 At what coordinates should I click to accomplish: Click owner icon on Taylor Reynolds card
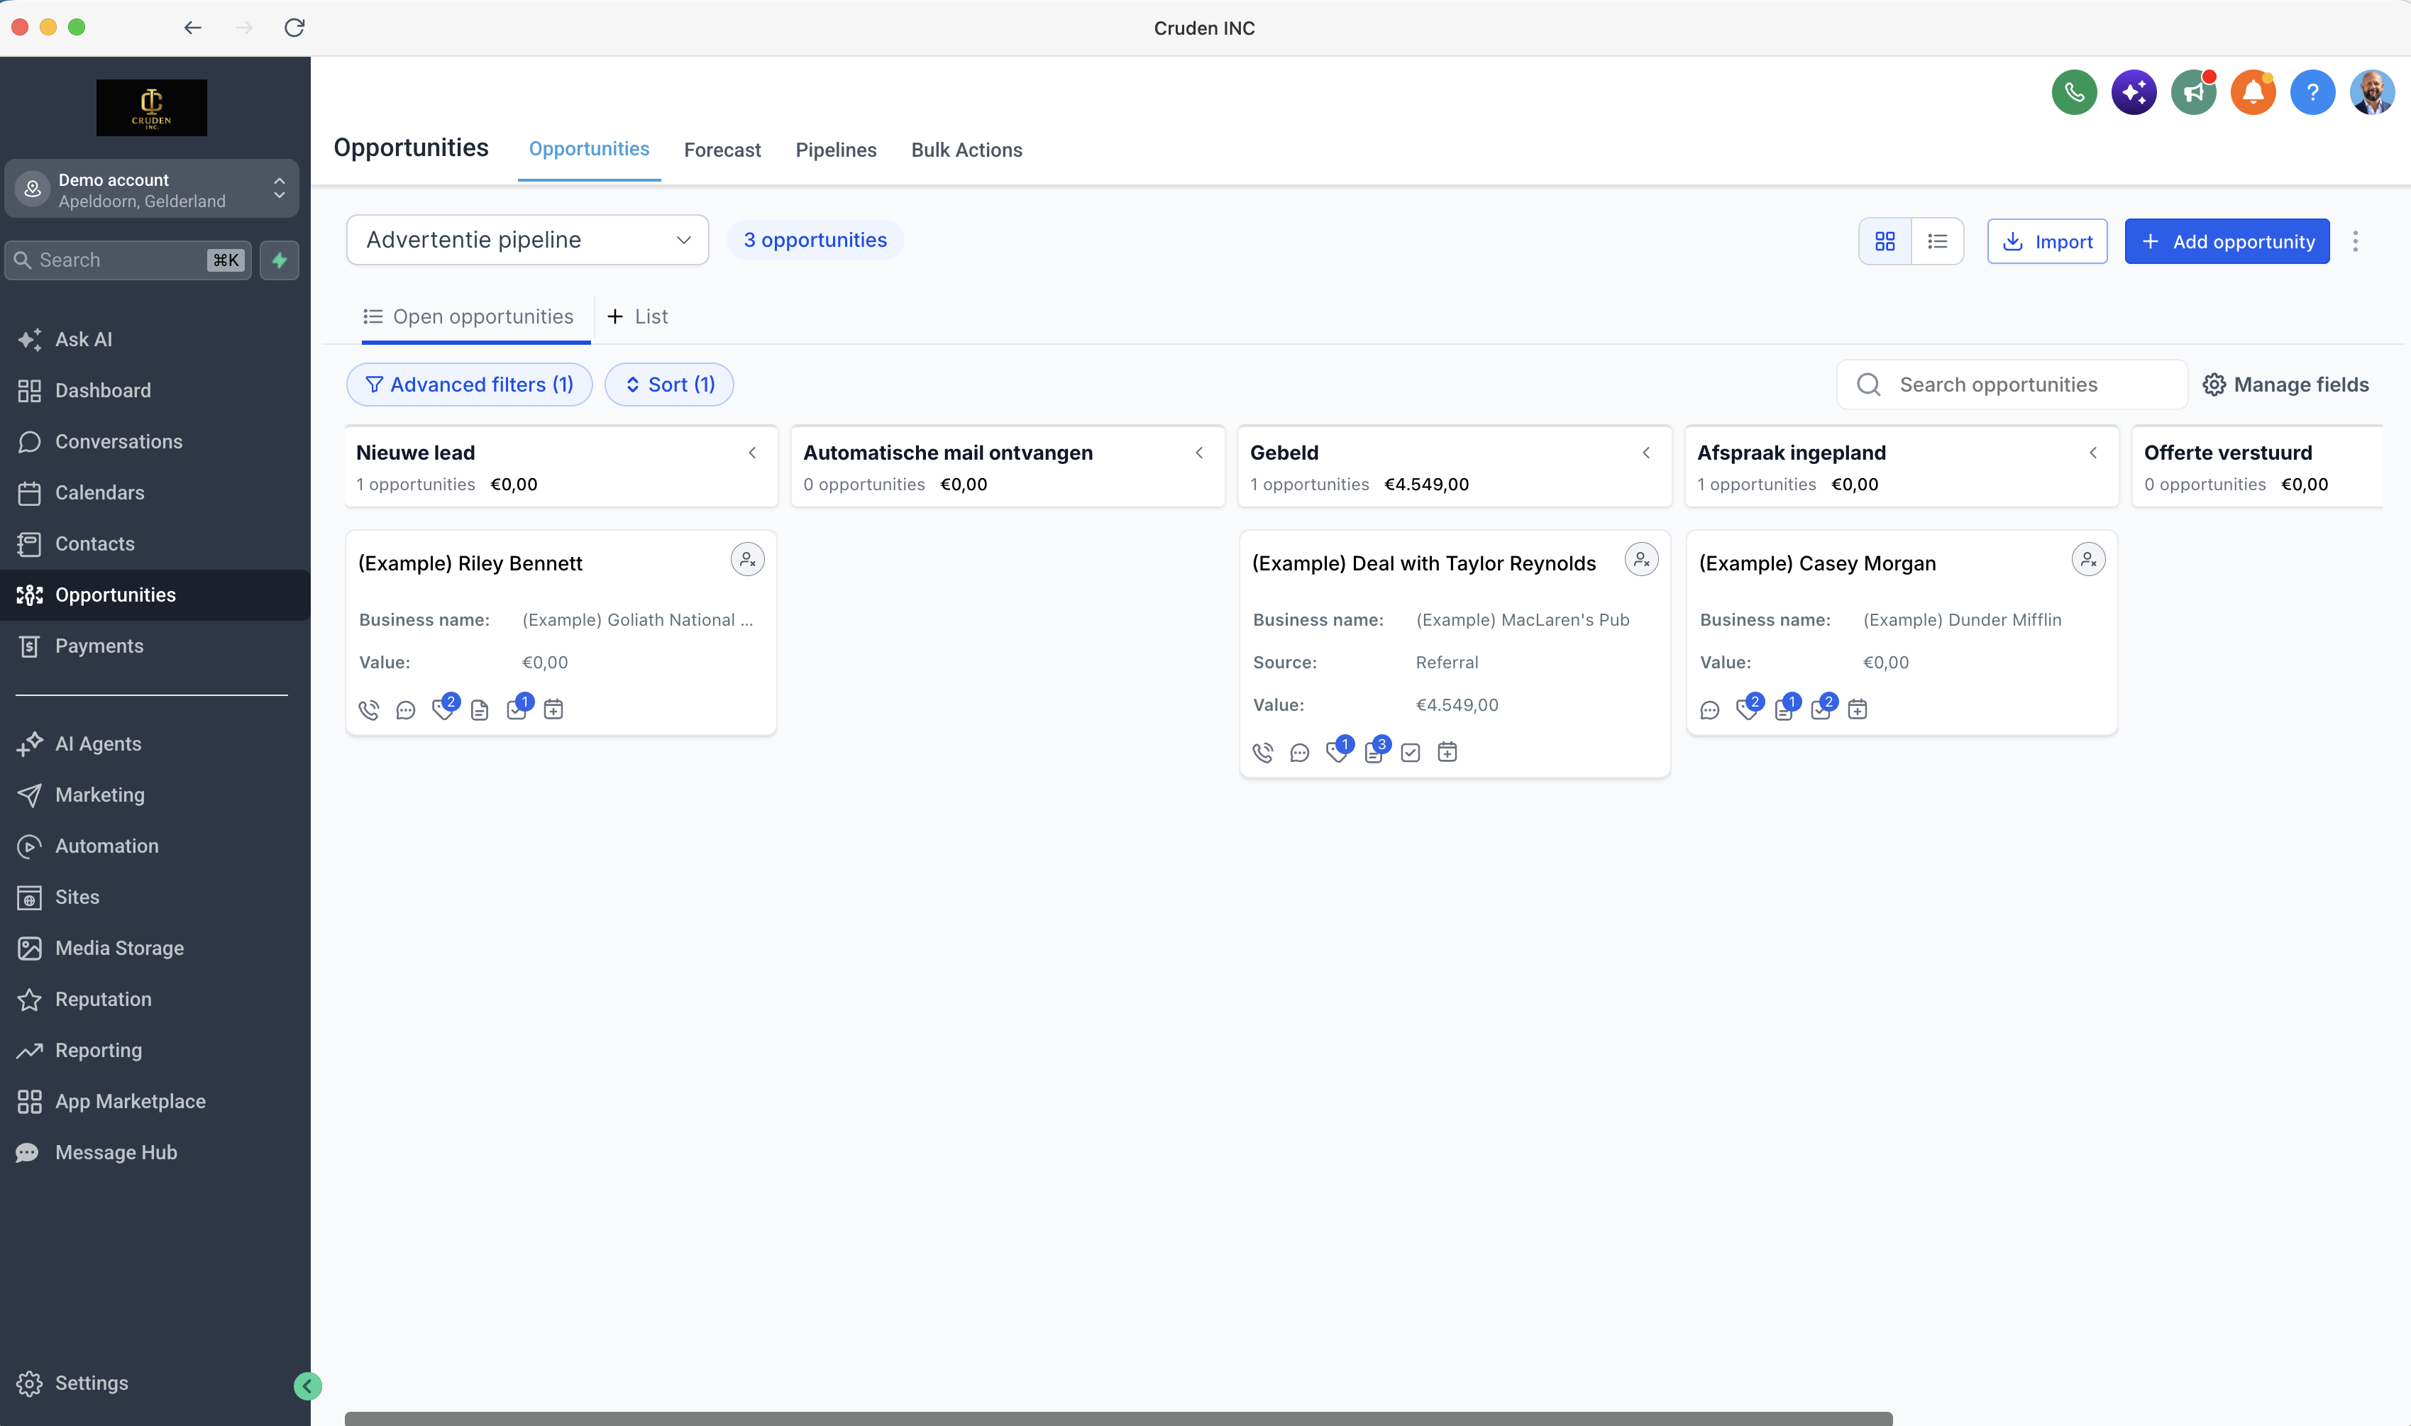[x=1641, y=559]
